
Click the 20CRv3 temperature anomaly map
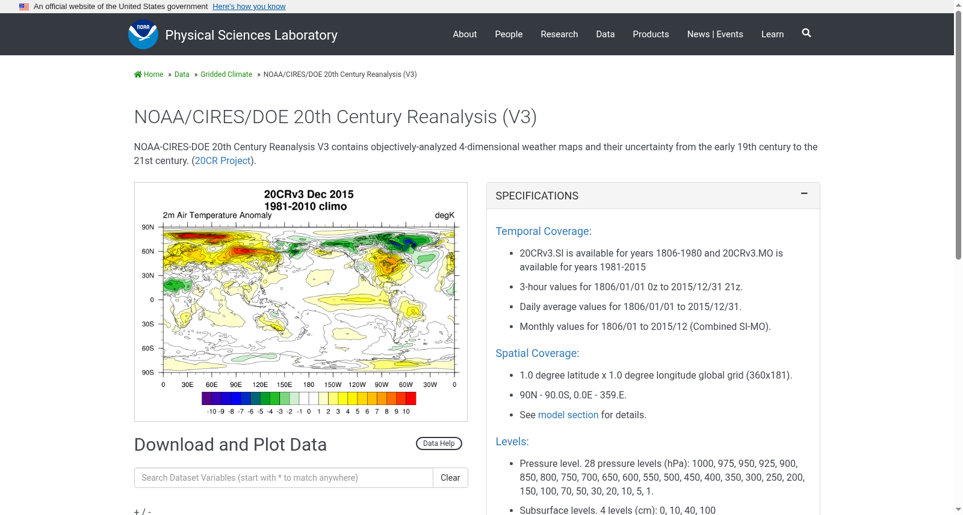(x=301, y=302)
